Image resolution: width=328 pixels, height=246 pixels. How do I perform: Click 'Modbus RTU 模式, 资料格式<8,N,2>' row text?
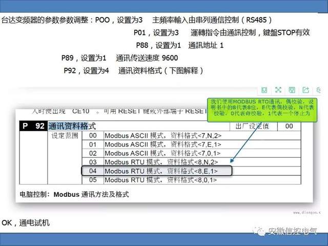coord(161,162)
